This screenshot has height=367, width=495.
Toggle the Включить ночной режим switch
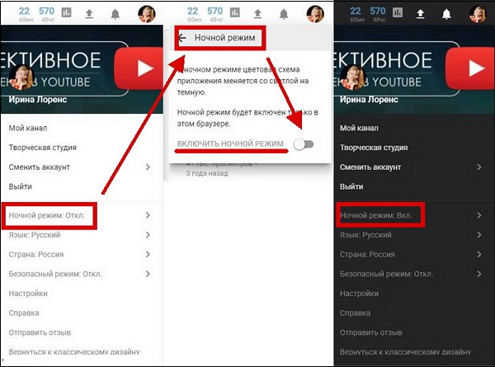pos(304,144)
